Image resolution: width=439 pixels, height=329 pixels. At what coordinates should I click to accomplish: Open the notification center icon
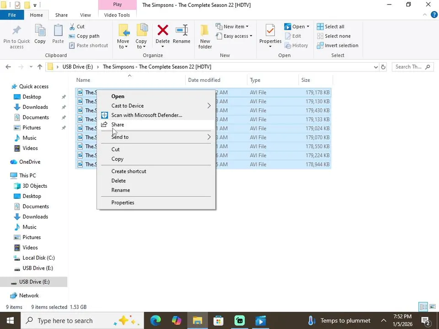click(426, 321)
